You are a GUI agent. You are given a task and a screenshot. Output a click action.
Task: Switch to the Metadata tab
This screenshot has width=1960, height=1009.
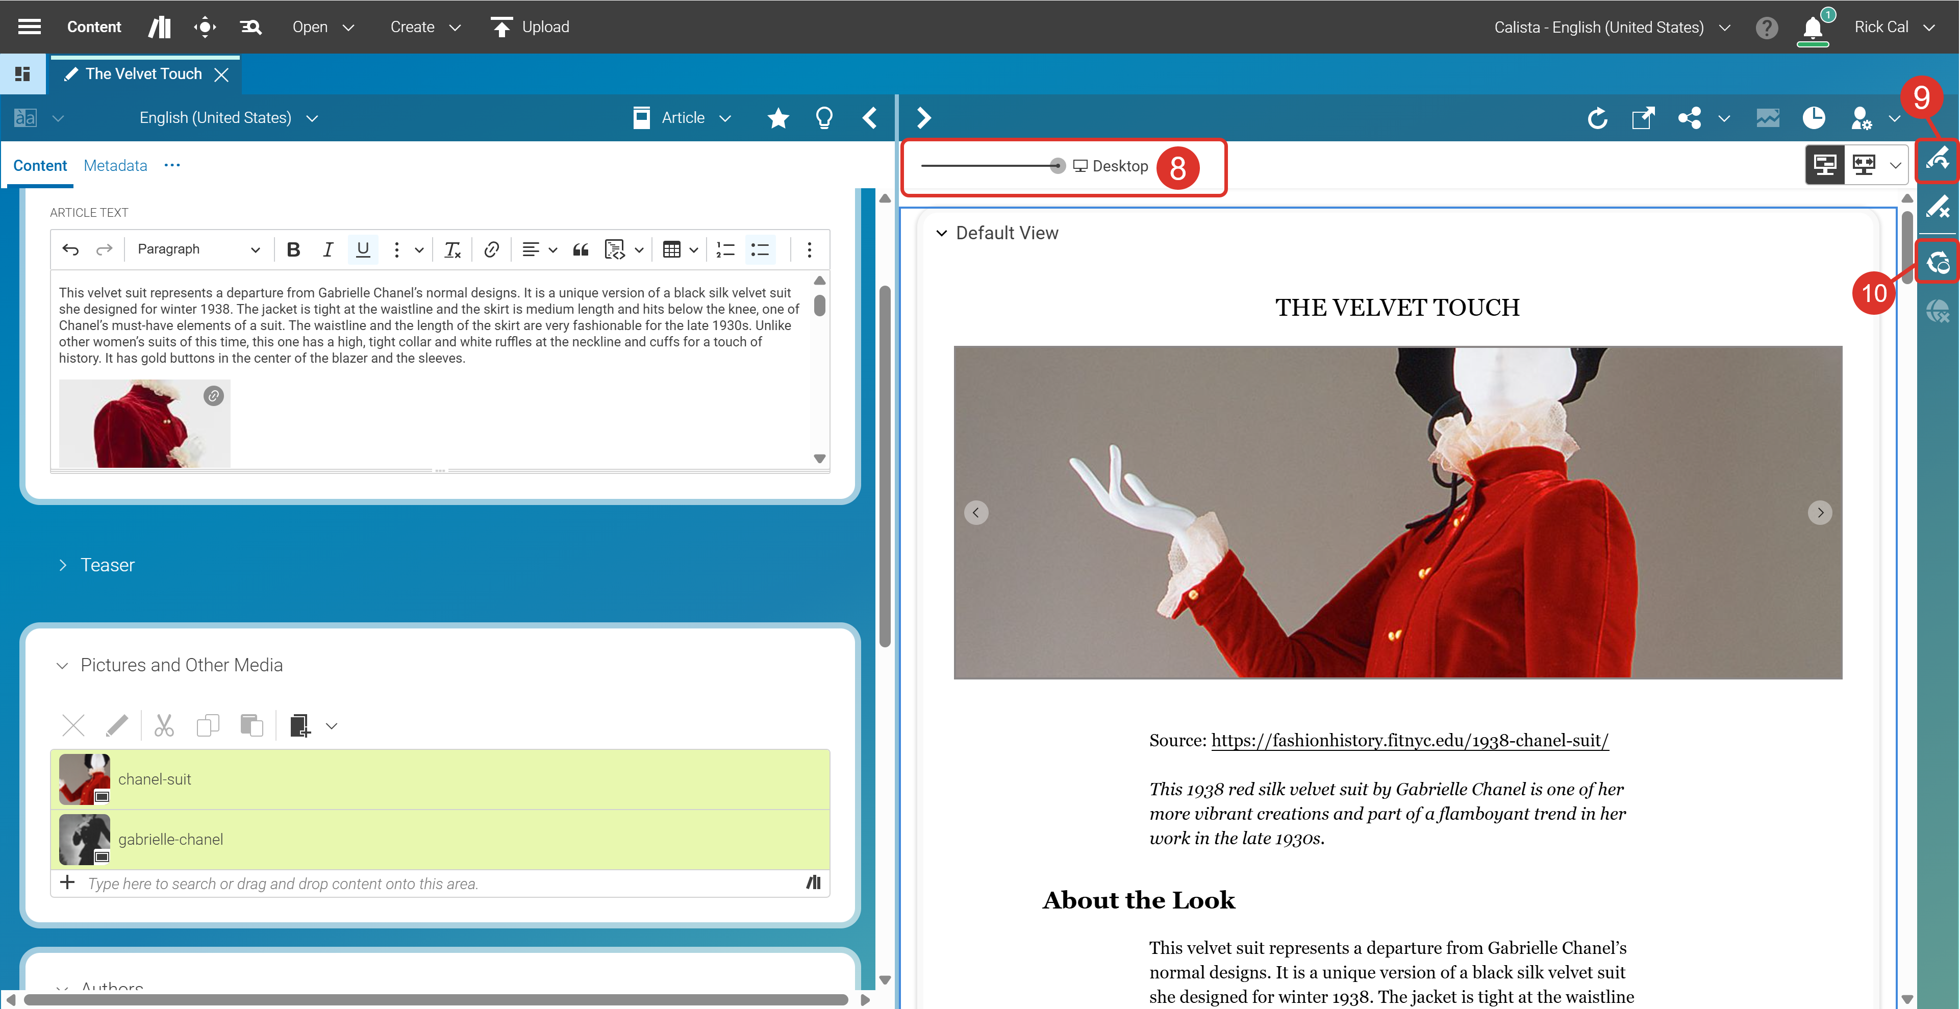pyautogui.click(x=116, y=166)
